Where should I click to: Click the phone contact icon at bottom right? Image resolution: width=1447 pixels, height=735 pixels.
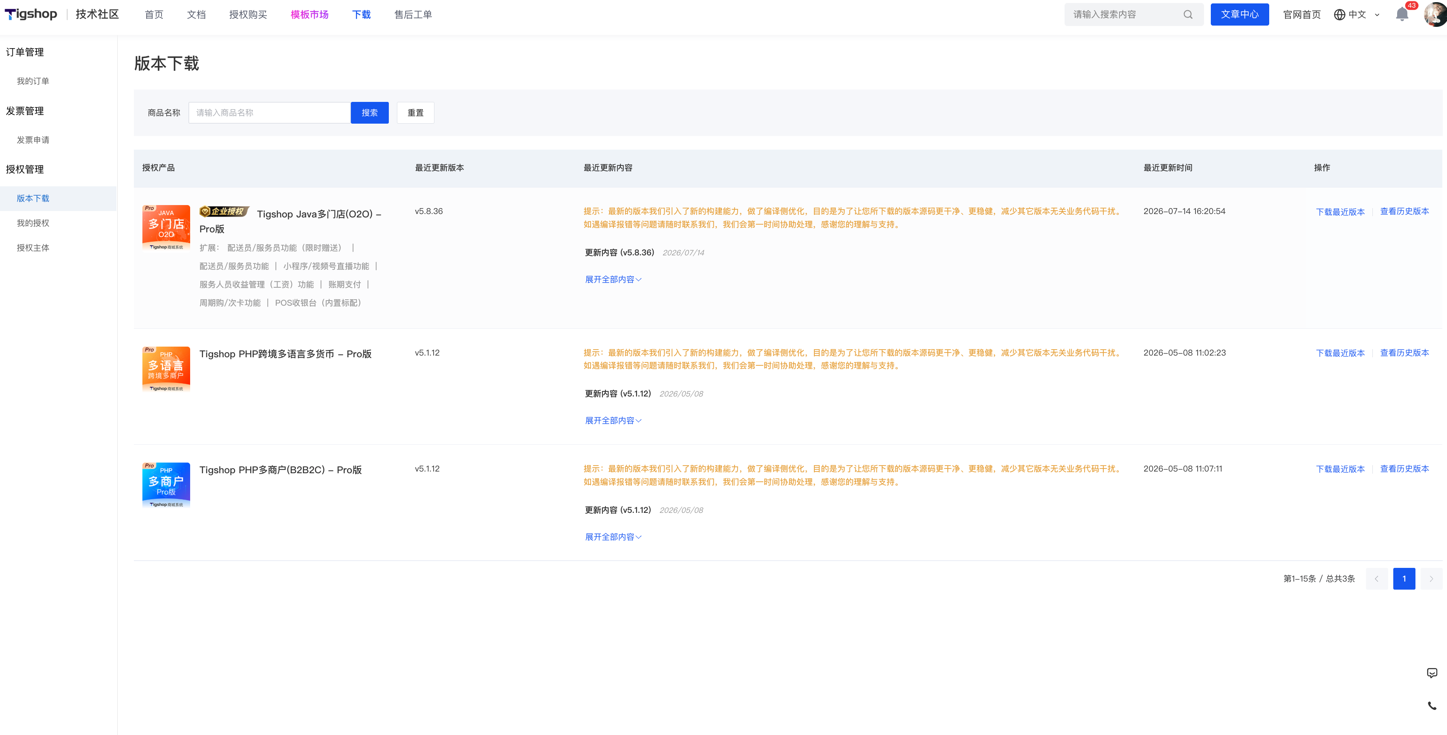(x=1432, y=706)
